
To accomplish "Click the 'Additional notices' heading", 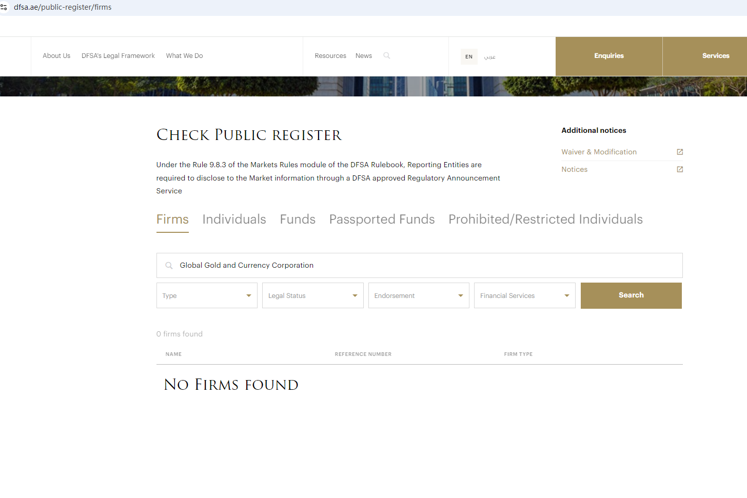I will [x=594, y=130].
